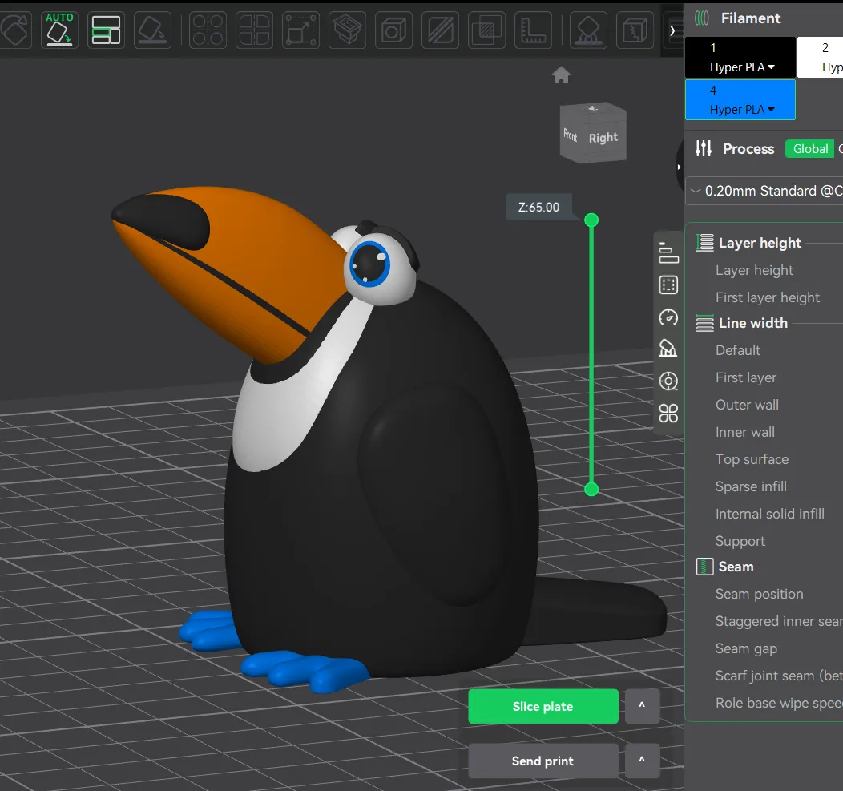Click the Front face of view cube
This screenshot has height=791, width=843.
point(571,135)
